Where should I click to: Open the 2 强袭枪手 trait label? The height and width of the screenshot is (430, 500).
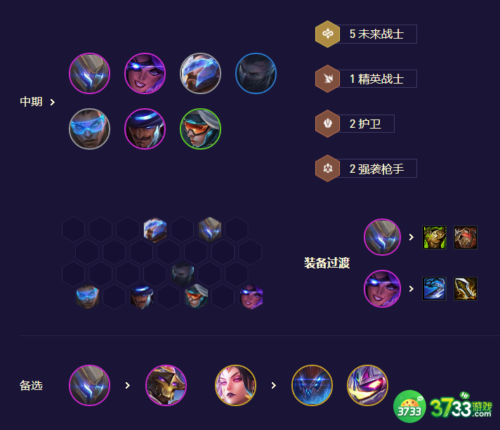376,169
